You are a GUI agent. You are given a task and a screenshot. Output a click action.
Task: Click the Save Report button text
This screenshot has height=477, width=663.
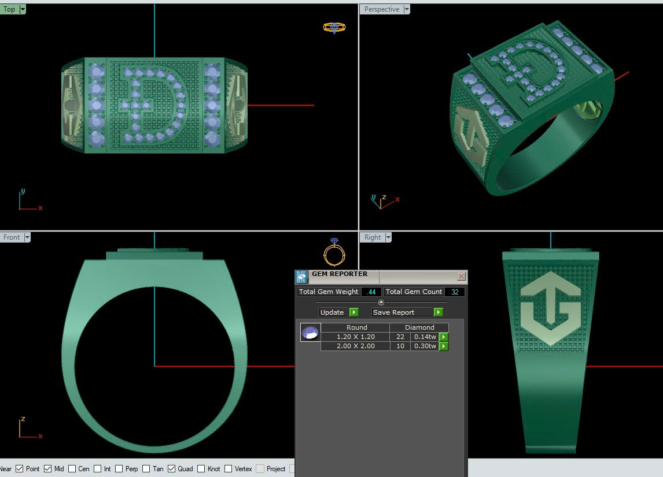pos(393,312)
